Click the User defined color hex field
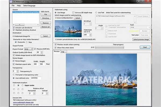 click(36, 78)
